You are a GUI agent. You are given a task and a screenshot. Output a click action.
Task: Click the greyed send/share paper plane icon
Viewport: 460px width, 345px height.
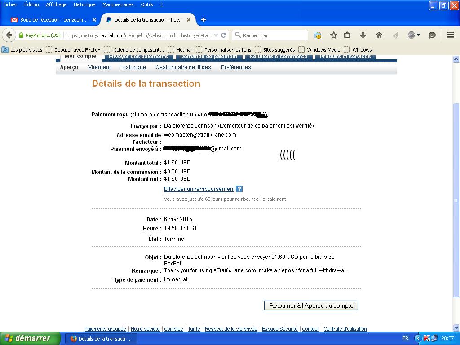(x=395, y=35)
